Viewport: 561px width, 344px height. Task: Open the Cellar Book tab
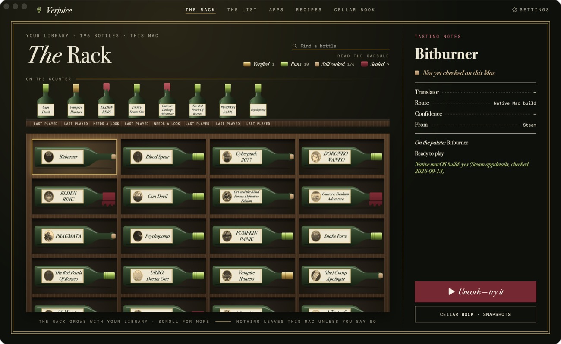[355, 9]
